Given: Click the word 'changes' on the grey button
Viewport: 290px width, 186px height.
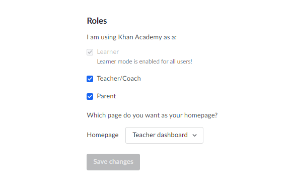Looking at the screenshot, I should (x=121, y=162).
